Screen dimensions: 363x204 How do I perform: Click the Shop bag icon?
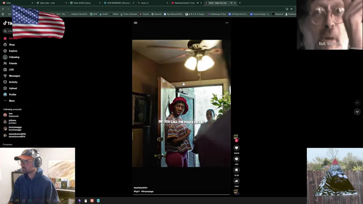tap(5, 44)
